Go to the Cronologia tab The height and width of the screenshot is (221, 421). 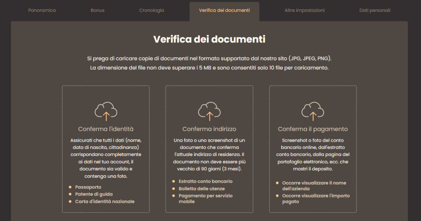pos(151,10)
